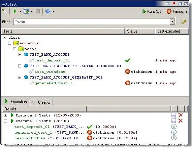
Task: Collapse TEST_BANK_ACCOUNT_EXTRACTED_WITHDRAW_01 node
Action: coord(20,66)
